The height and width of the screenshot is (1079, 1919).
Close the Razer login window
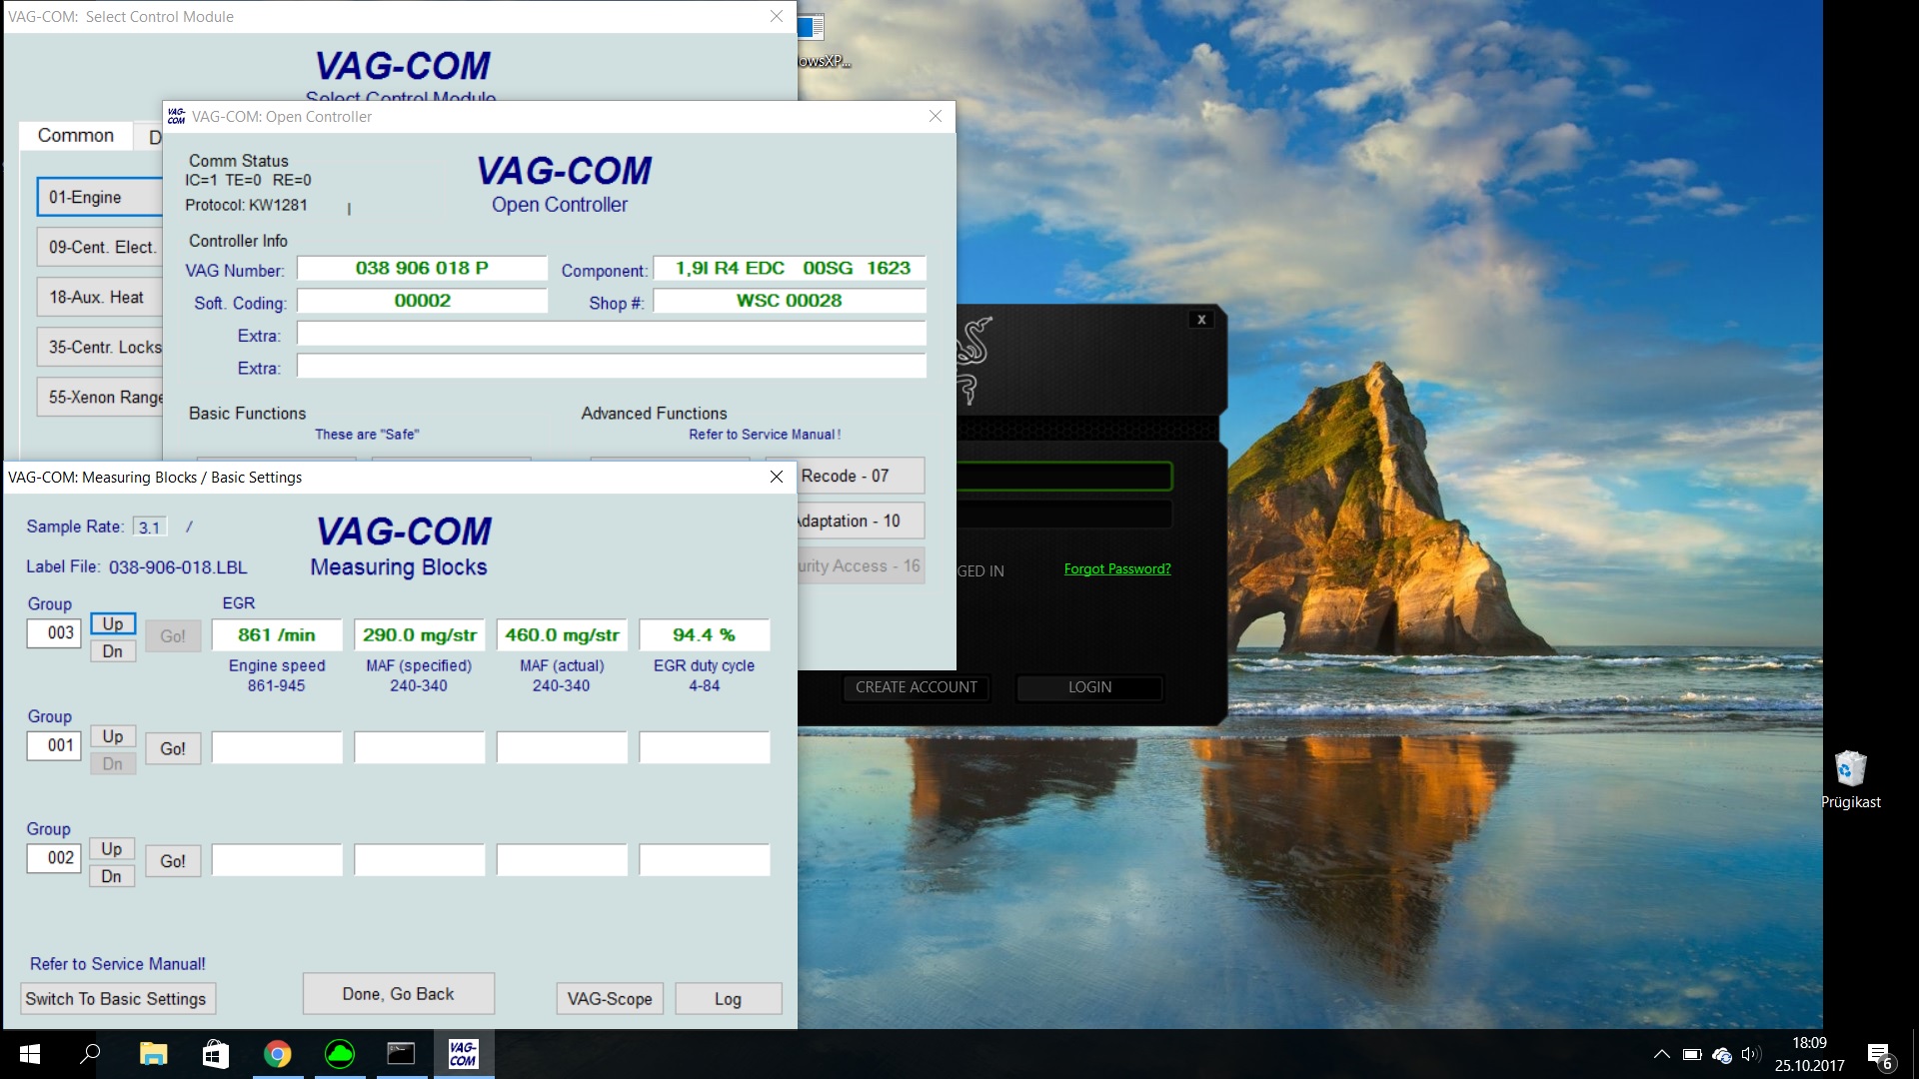coord(1201,320)
